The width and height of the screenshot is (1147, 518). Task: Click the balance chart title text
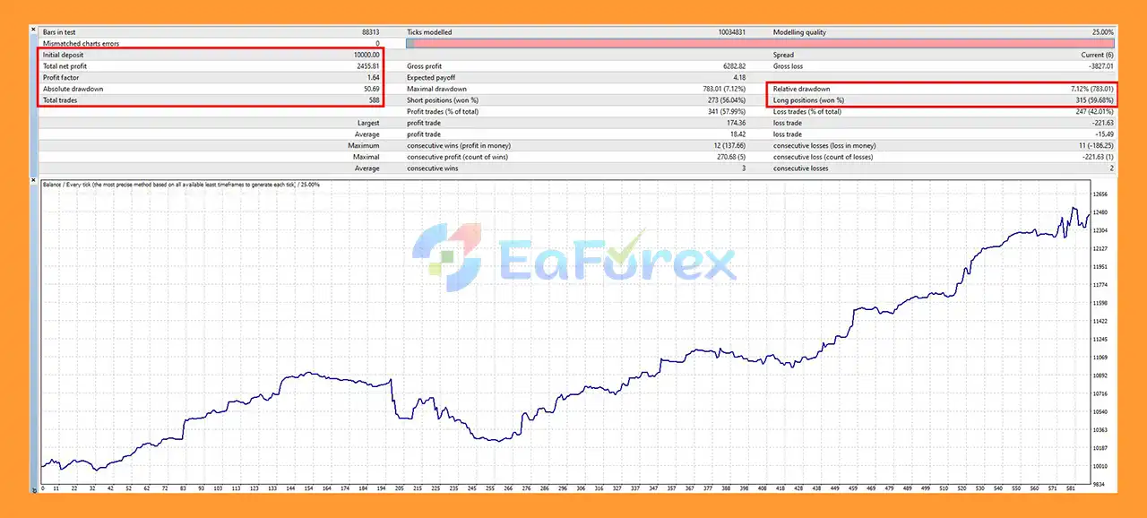[181, 185]
